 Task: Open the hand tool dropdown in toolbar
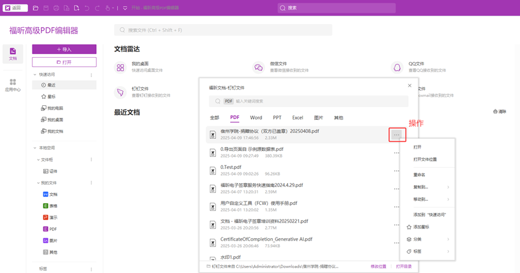tap(109, 8)
